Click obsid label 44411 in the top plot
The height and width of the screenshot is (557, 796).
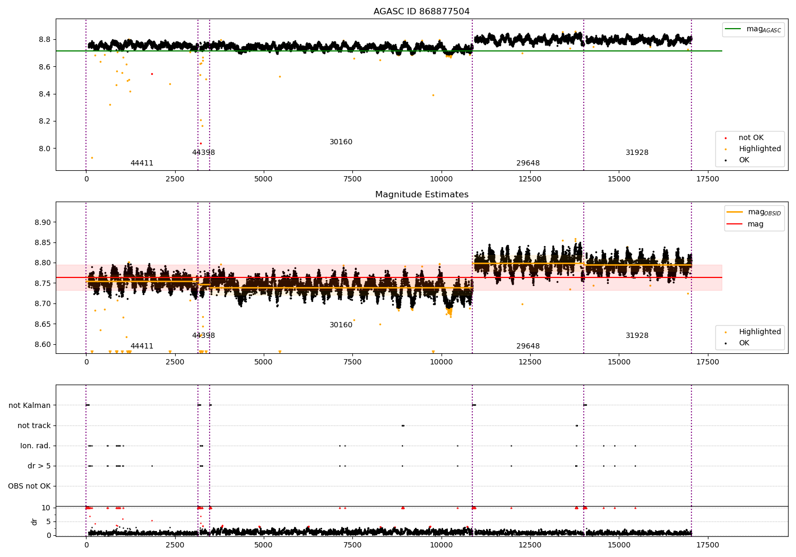point(142,163)
